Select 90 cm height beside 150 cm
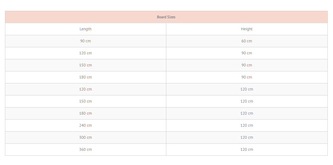 click(247, 65)
